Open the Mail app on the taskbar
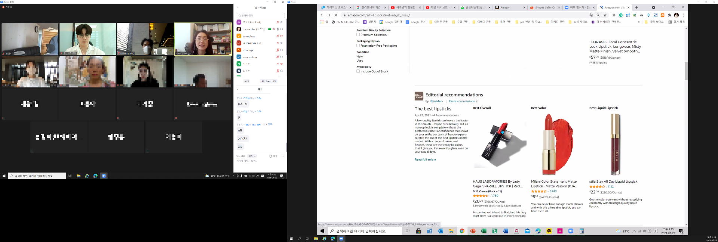The image size is (718, 242). click(x=527, y=231)
